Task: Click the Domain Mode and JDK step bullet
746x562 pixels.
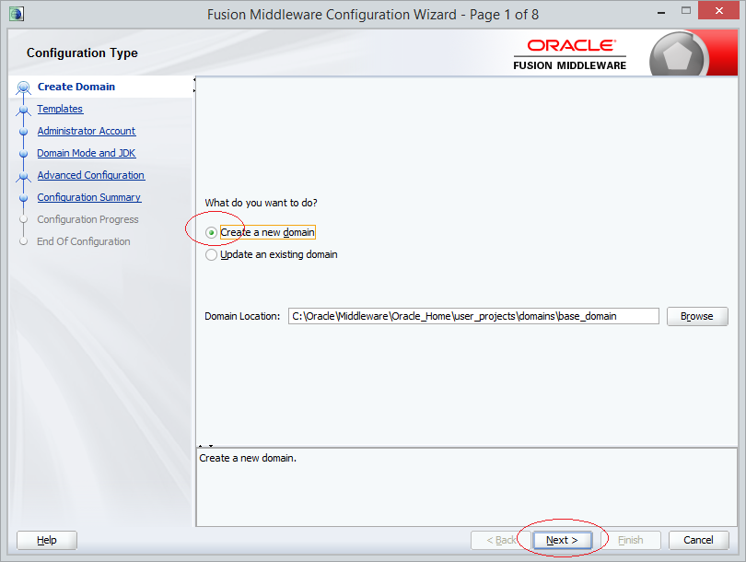Action: click(23, 154)
